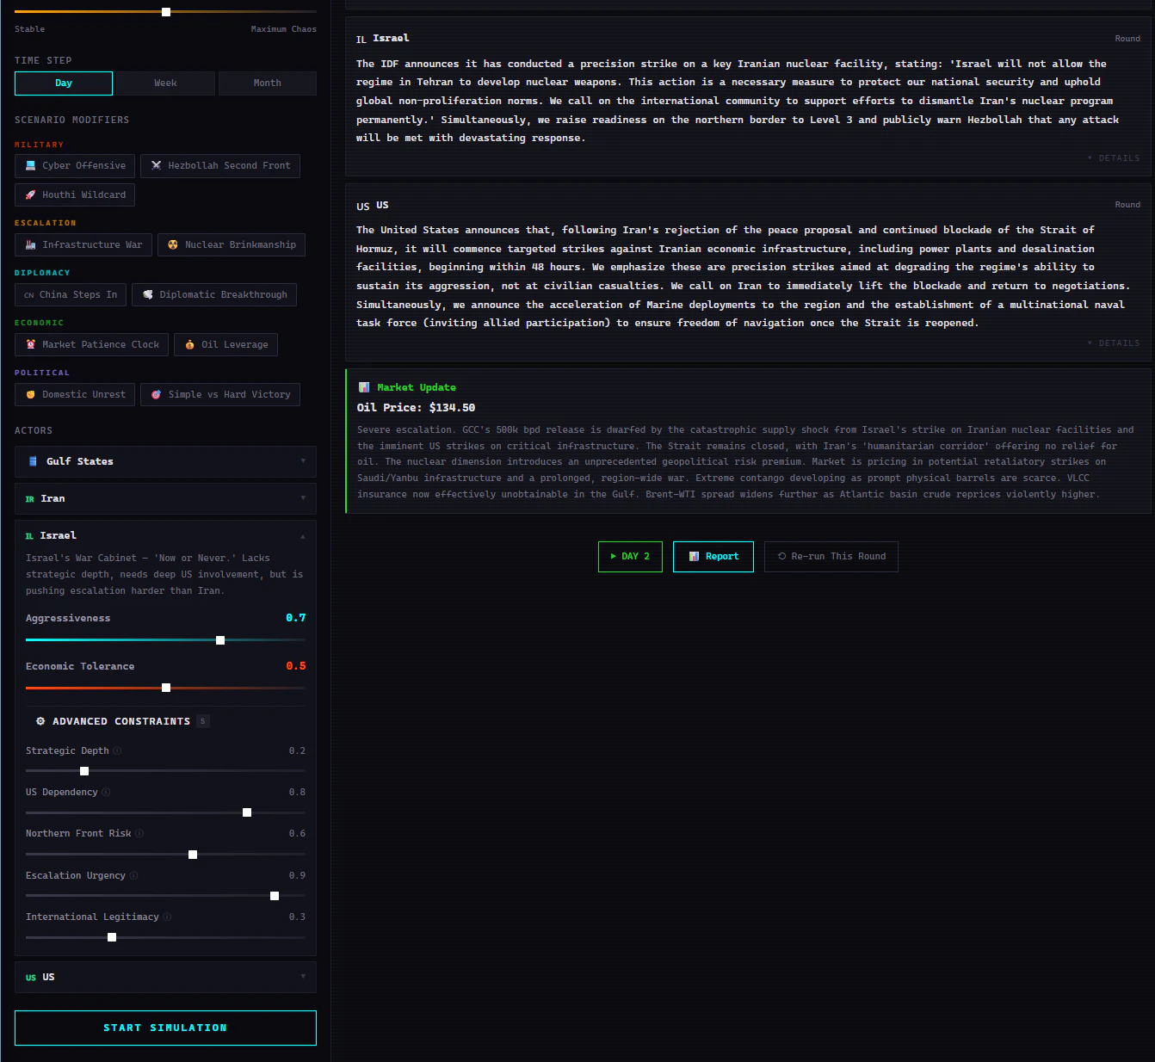Click the info icon beside Escalation Urgency
Image resolution: width=1155 pixels, height=1062 pixels.
[133, 876]
